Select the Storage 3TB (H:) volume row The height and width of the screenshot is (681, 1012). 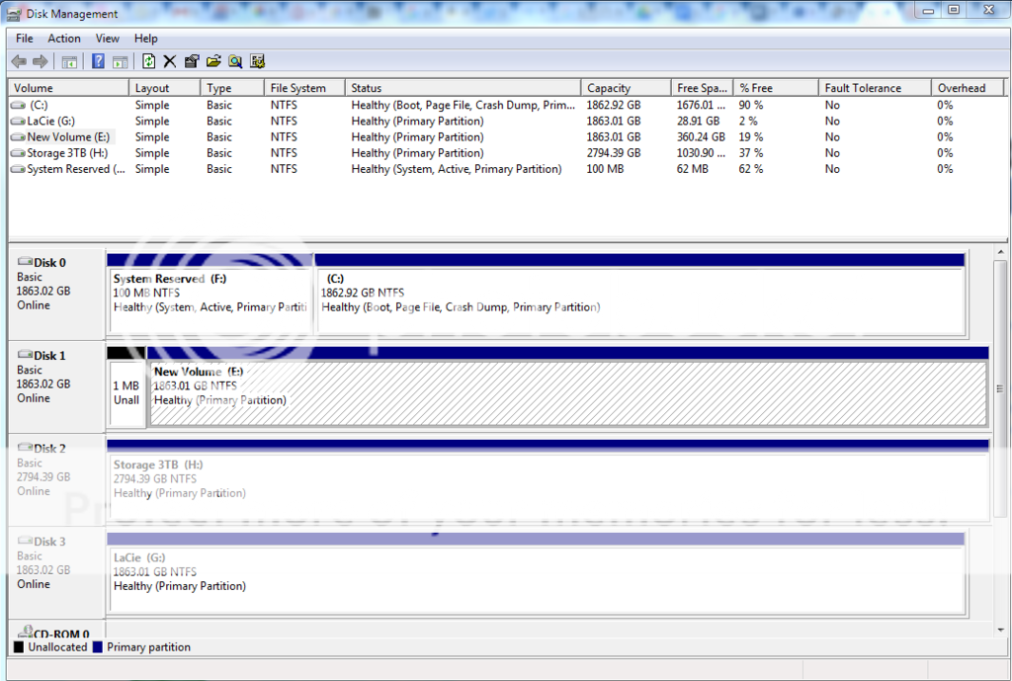(x=67, y=152)
